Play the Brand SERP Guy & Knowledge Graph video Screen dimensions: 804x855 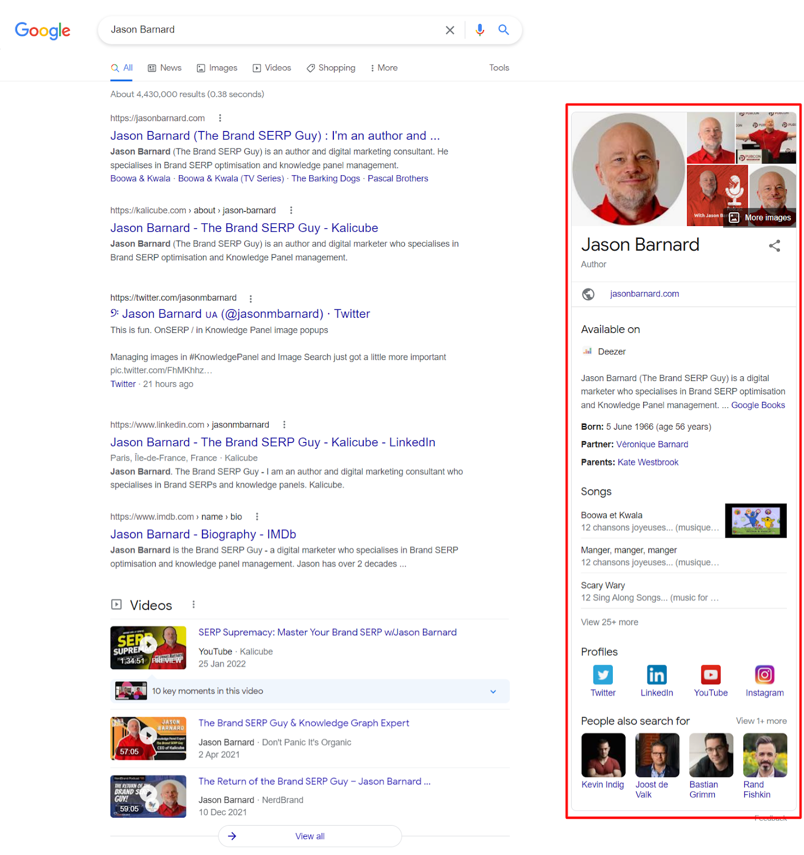[149, 739]
